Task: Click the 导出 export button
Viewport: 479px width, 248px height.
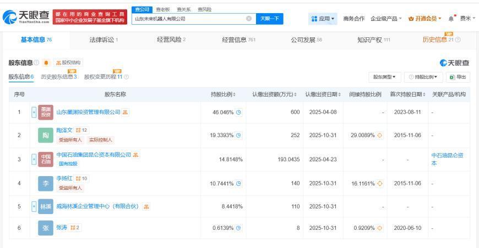Action: point(458,76)
